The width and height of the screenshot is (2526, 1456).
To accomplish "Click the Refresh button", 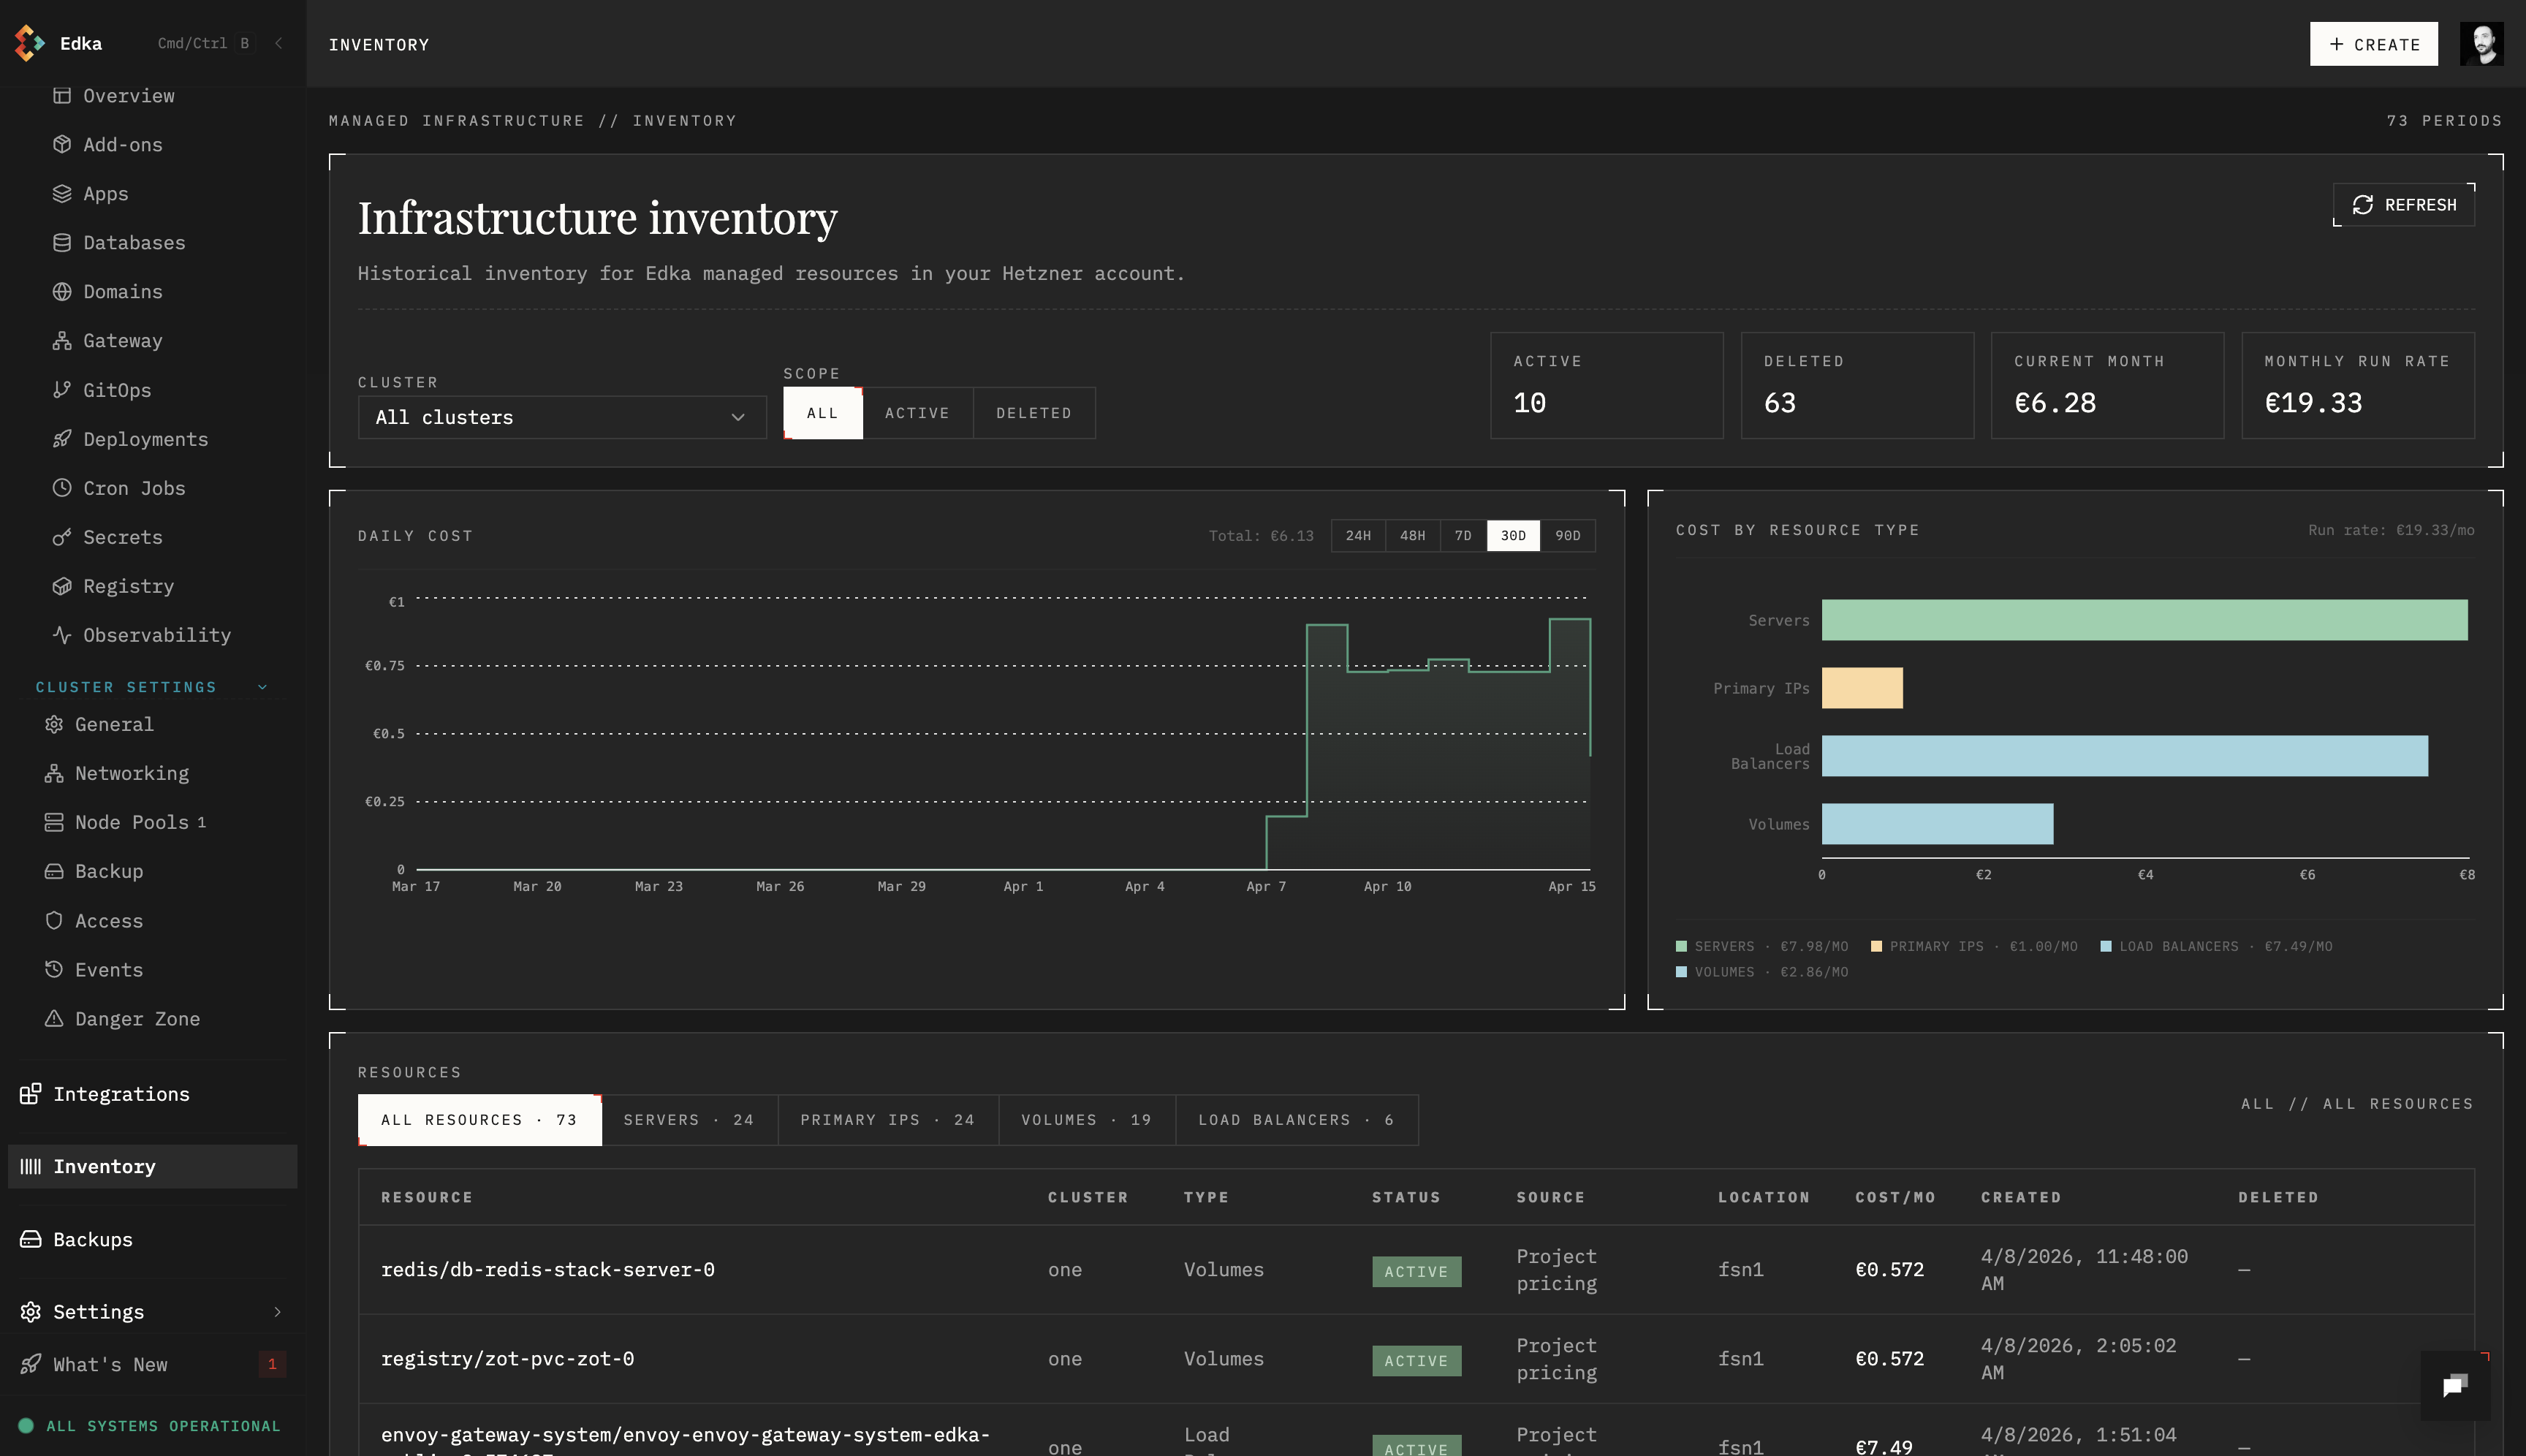I will click(2404, 205).
